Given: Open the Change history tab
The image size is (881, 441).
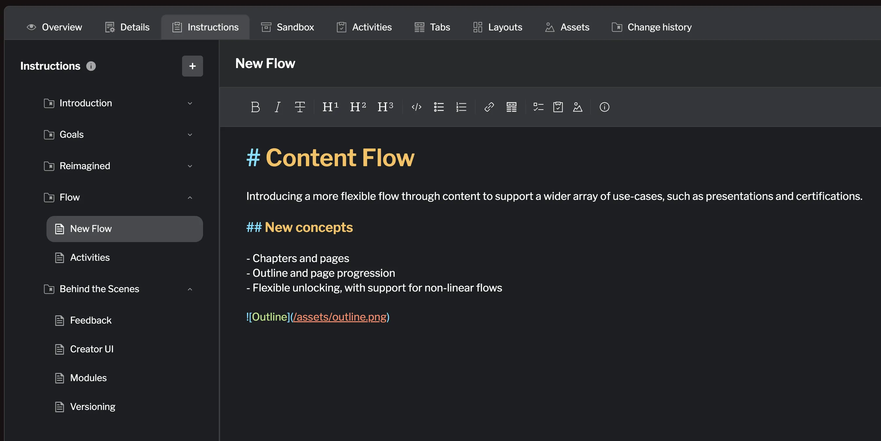Looking at the screenshot, I should pos(651,27).
